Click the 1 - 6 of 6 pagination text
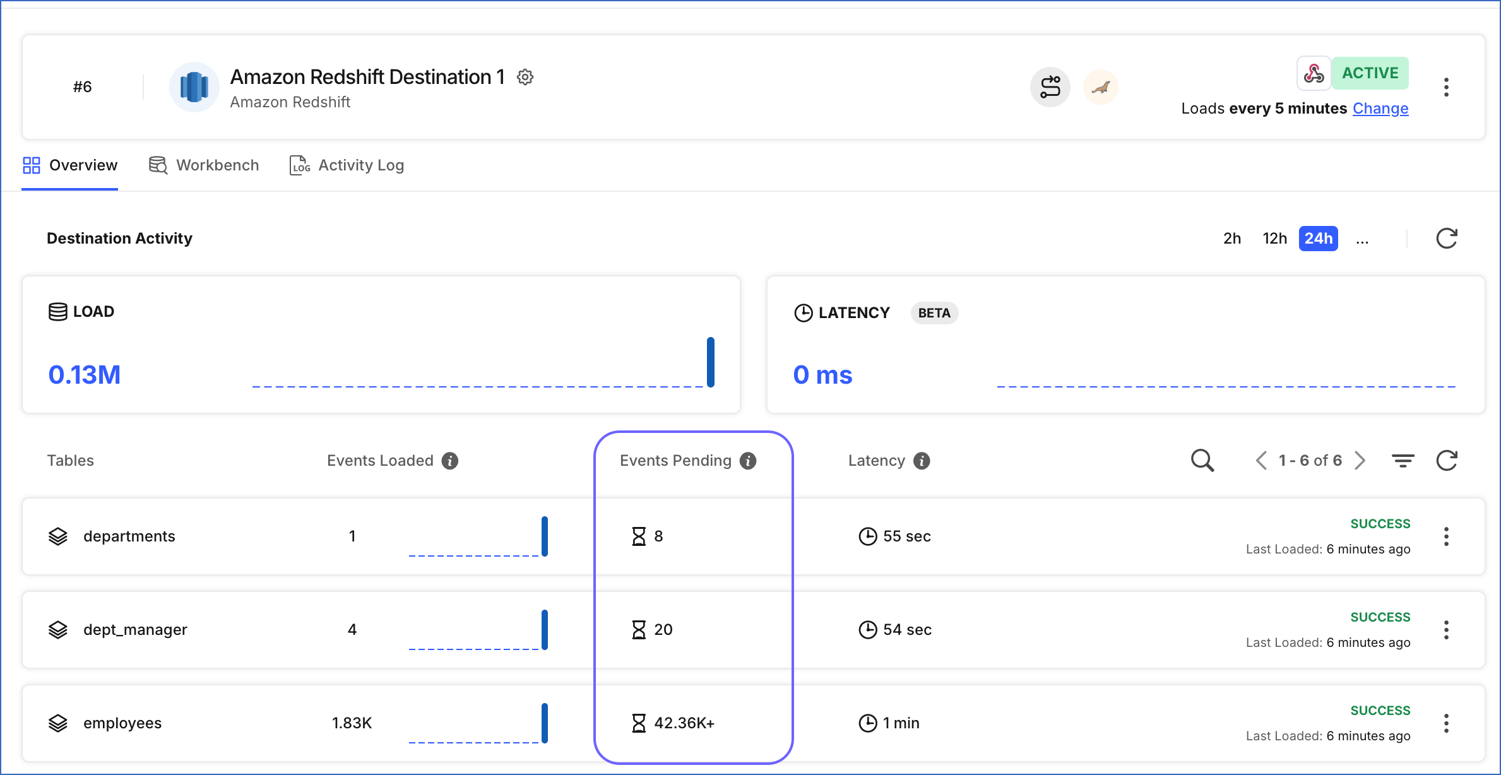 (x=1310, y=461)
